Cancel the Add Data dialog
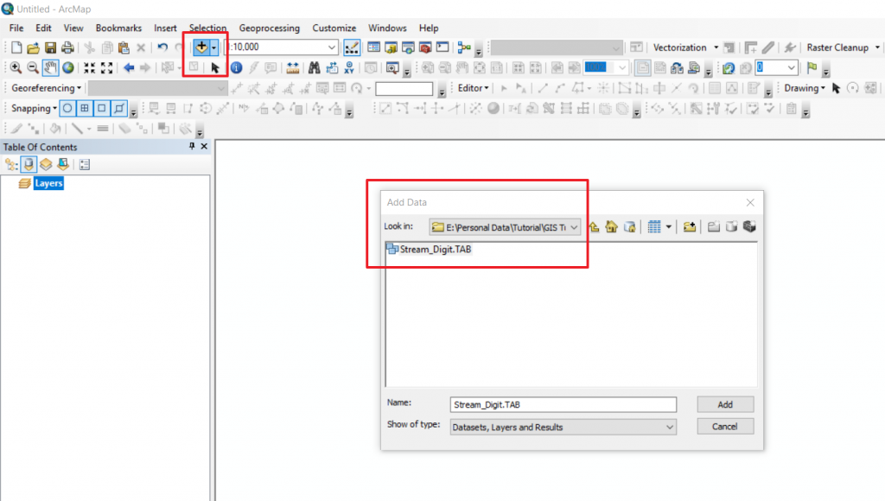This screenshot has width=885, height=501. pos(724,426)
